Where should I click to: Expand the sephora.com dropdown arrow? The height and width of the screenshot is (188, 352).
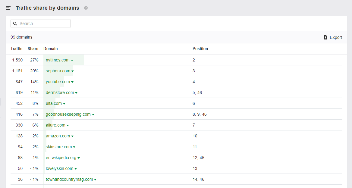(73, 71)
